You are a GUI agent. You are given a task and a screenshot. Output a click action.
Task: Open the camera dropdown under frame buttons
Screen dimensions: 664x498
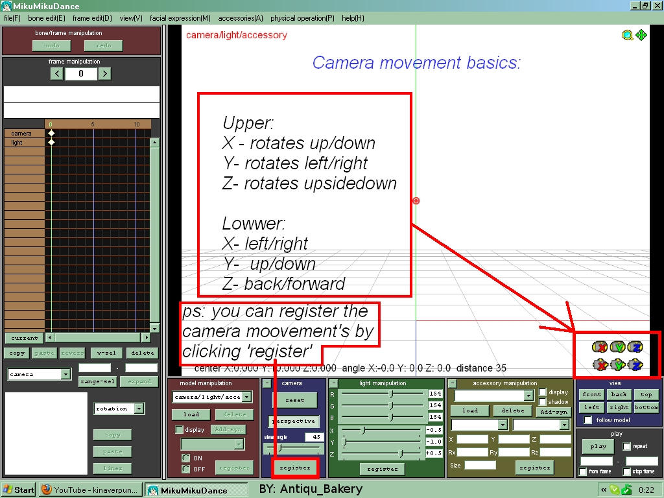coord(65,374)
